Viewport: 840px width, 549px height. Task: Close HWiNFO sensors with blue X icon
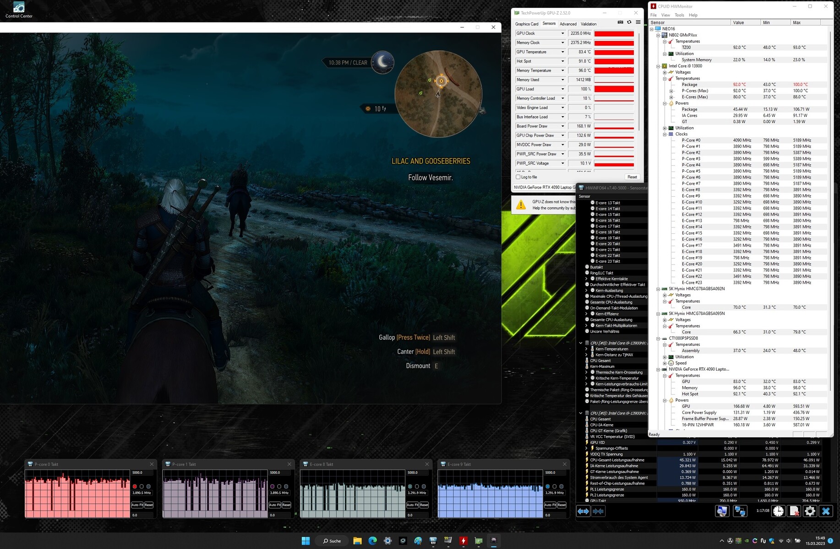(x=826, y=511)
